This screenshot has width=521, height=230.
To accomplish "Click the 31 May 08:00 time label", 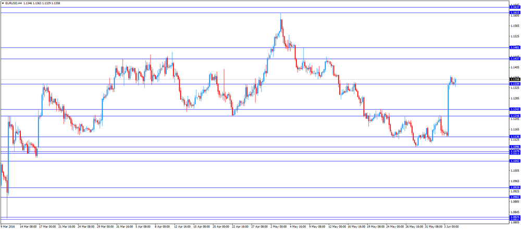I will pos(433,227).
